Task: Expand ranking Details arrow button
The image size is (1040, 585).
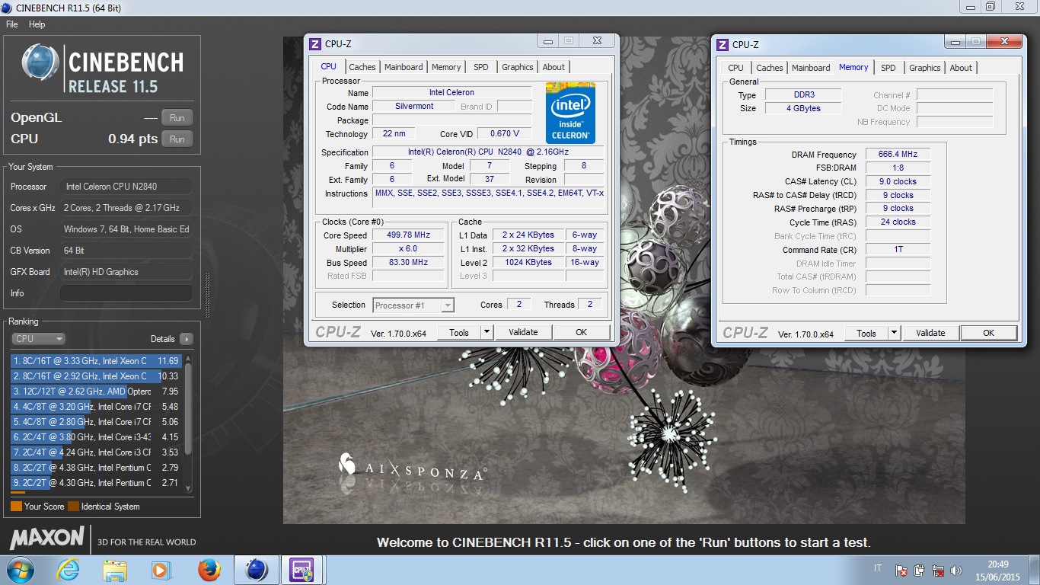Action: coord(186,339)
